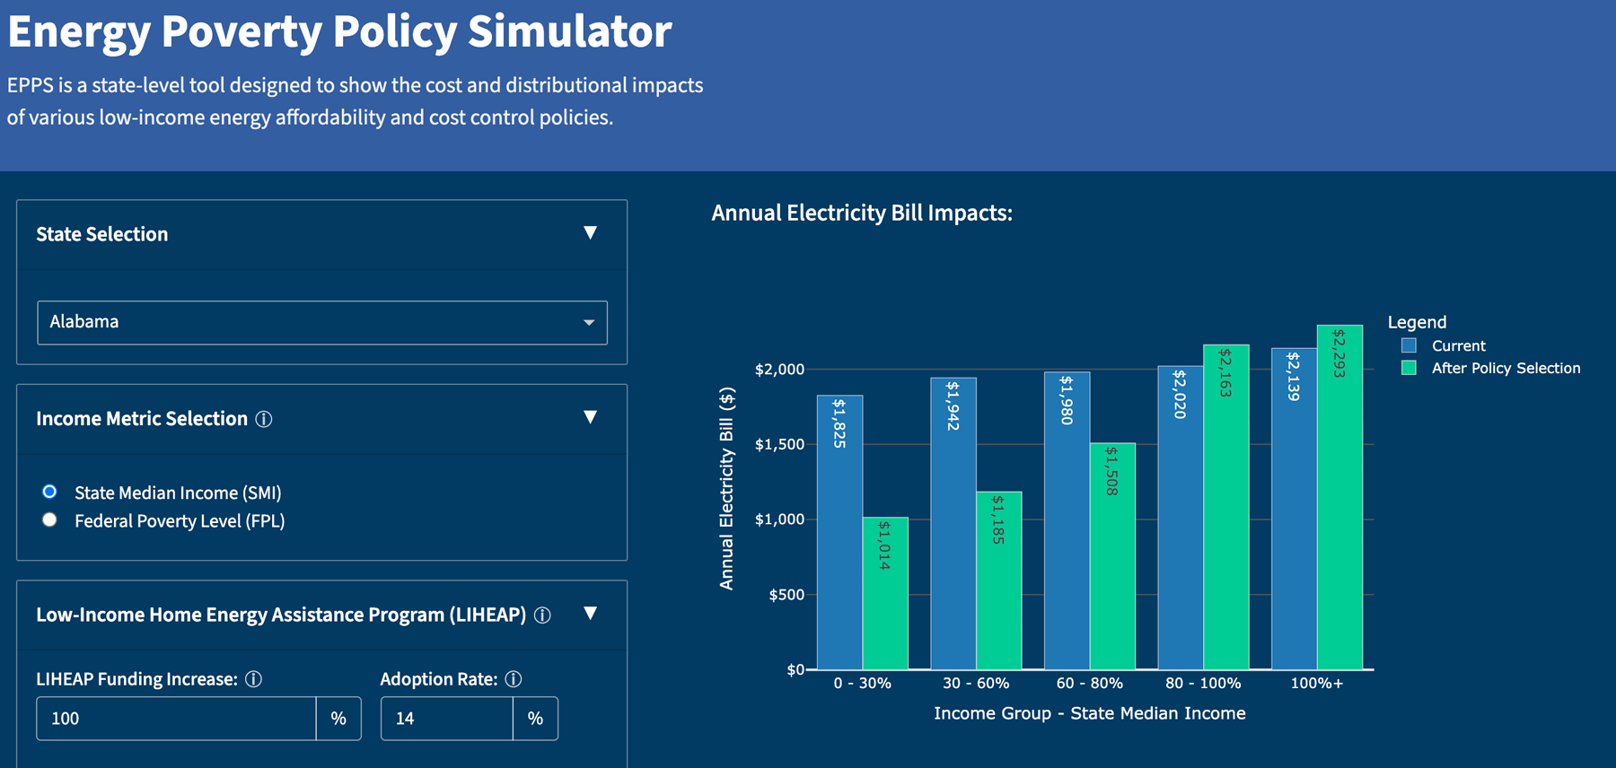Click info icon beside Income Metric Selection

coord(264,419)
